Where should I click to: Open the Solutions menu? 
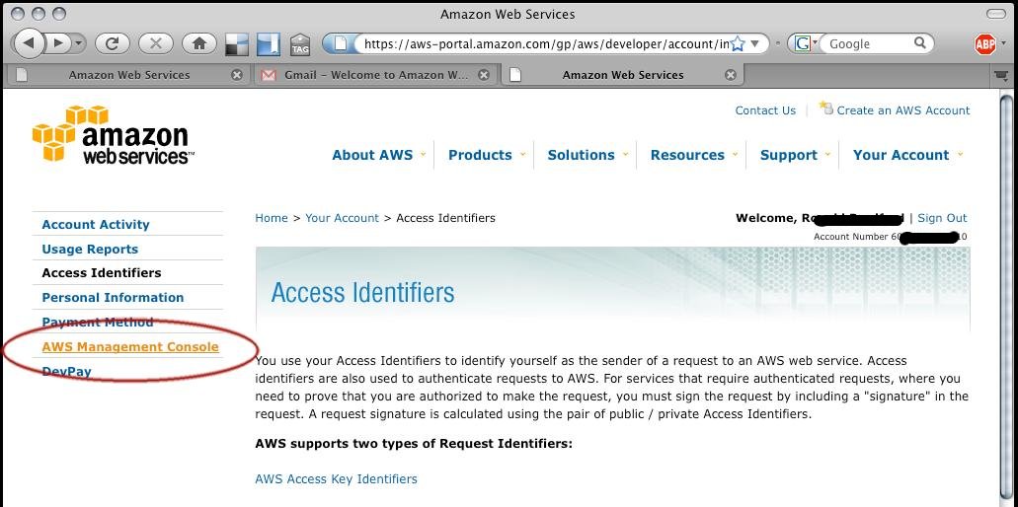pos(581,155)
